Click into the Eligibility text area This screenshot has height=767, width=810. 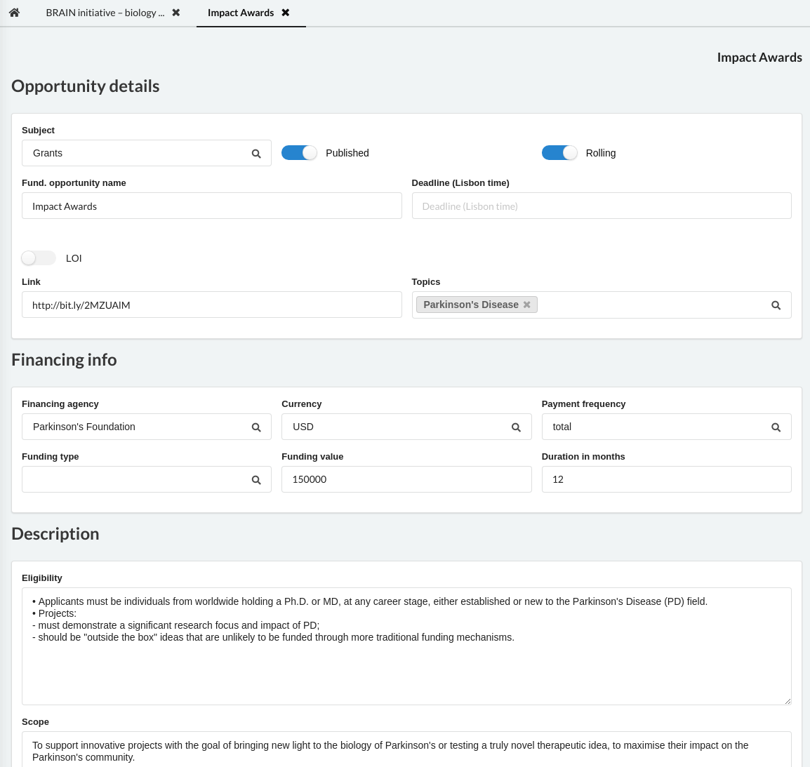[x=406, y=646]
